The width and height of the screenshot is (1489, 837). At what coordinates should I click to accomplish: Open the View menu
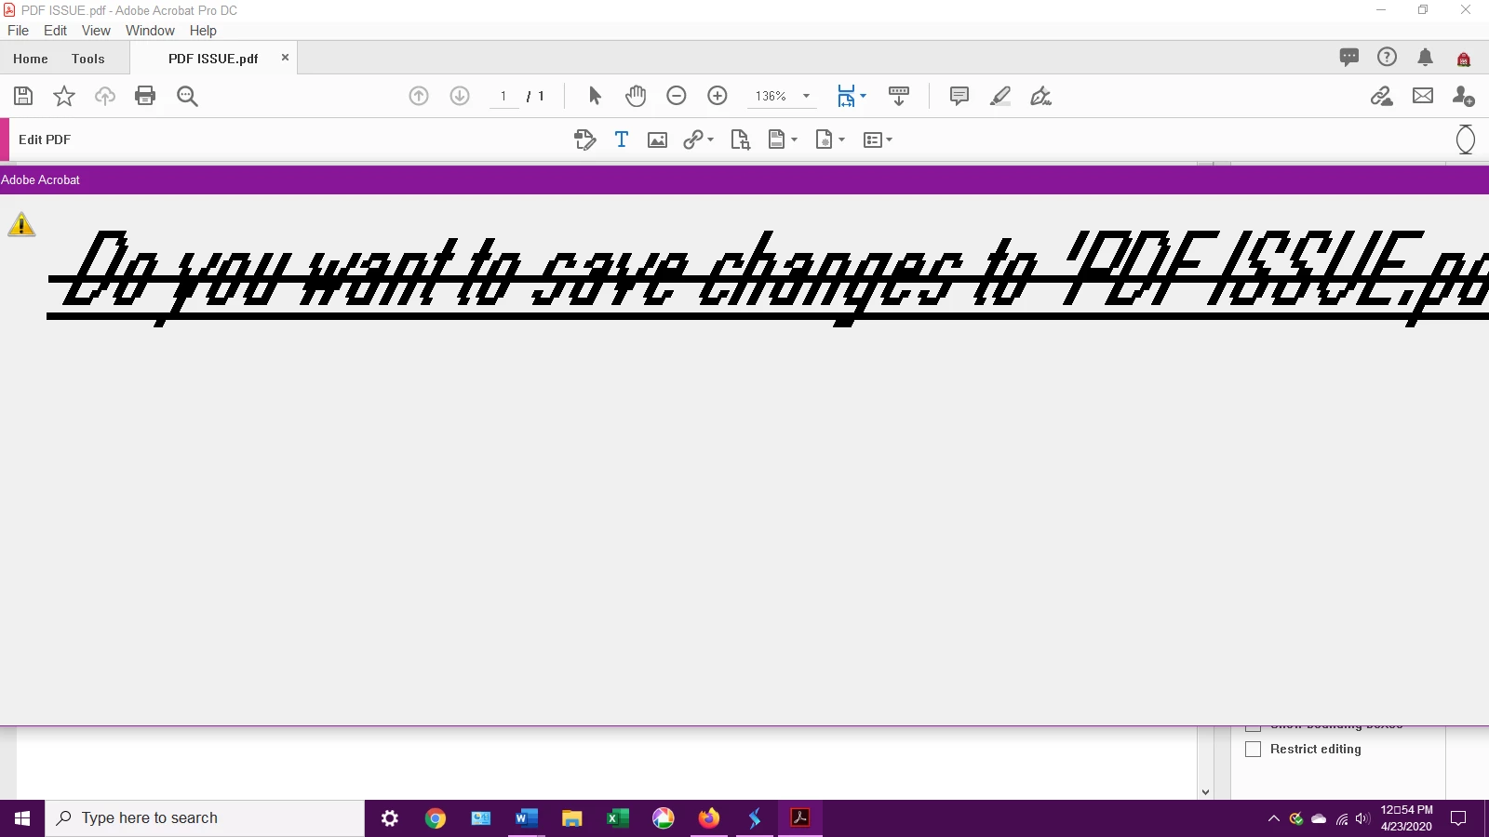[x=96, y=31]
